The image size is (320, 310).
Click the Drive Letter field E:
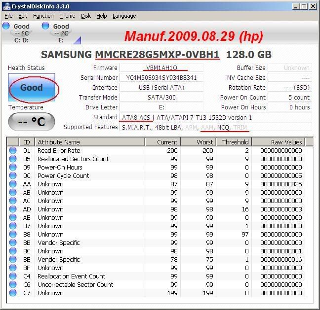tap(161, 107)
